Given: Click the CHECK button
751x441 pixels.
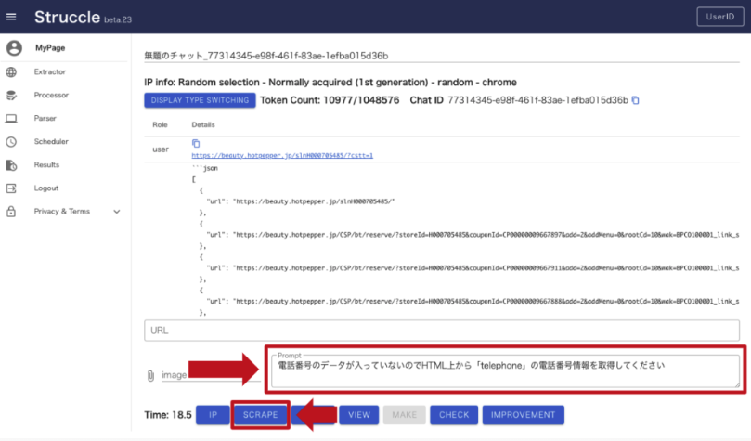Looking at the screenshot, I should (454, 415).
